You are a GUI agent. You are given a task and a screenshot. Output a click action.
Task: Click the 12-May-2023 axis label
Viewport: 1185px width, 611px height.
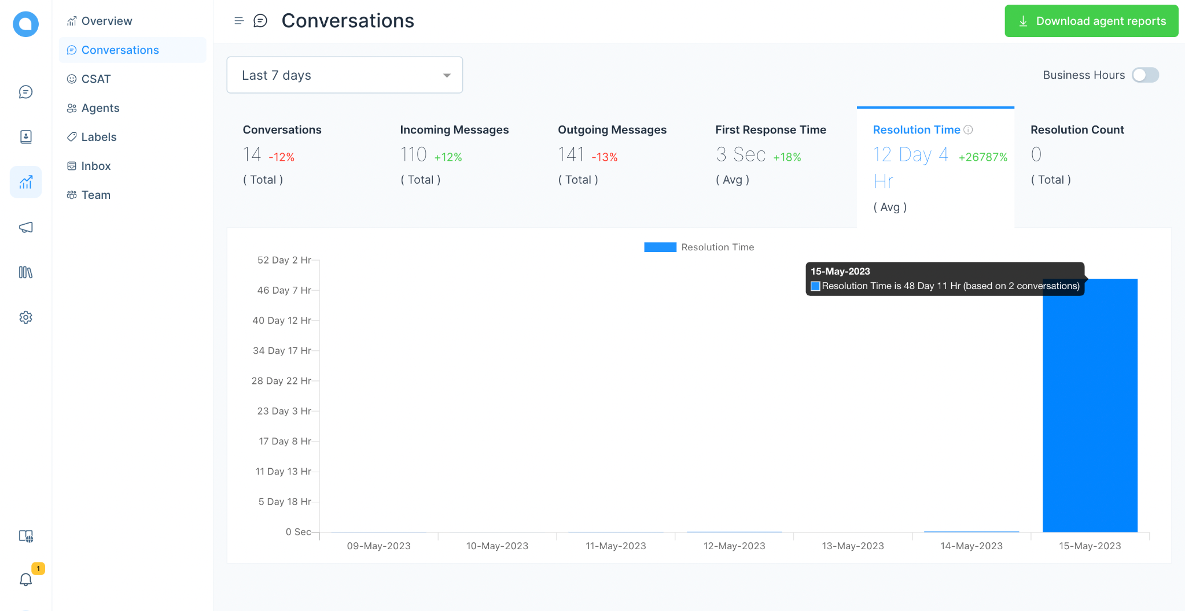734,546
